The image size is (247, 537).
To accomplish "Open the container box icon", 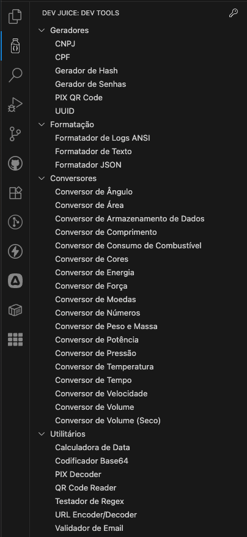I will [x=15, y=311].
